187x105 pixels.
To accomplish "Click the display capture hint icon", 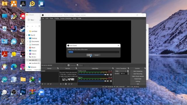I will [x=66, y=79].
